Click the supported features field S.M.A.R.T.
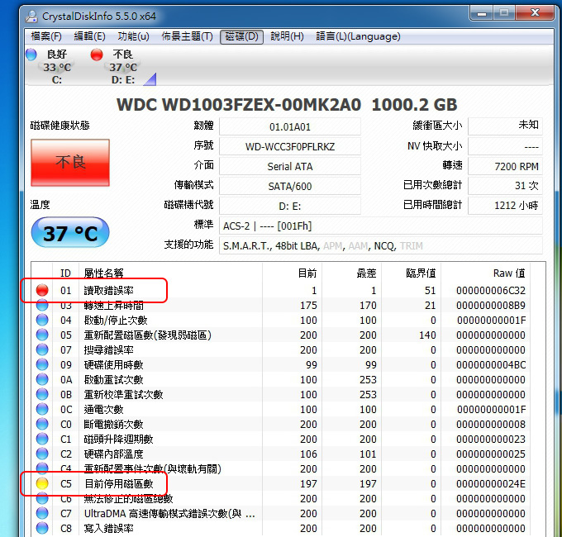 [381, 245]
